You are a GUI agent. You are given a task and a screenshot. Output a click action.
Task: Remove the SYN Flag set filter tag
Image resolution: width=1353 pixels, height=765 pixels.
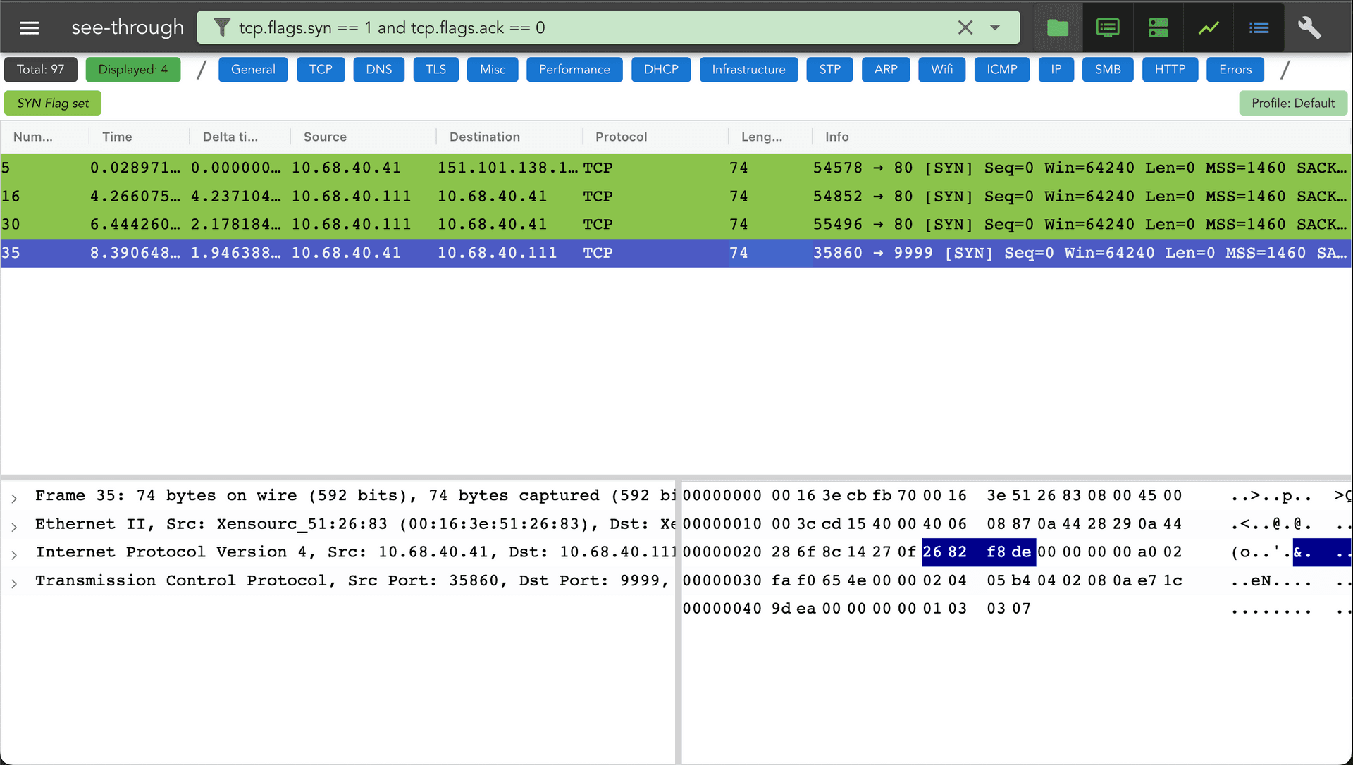(52, 103)
